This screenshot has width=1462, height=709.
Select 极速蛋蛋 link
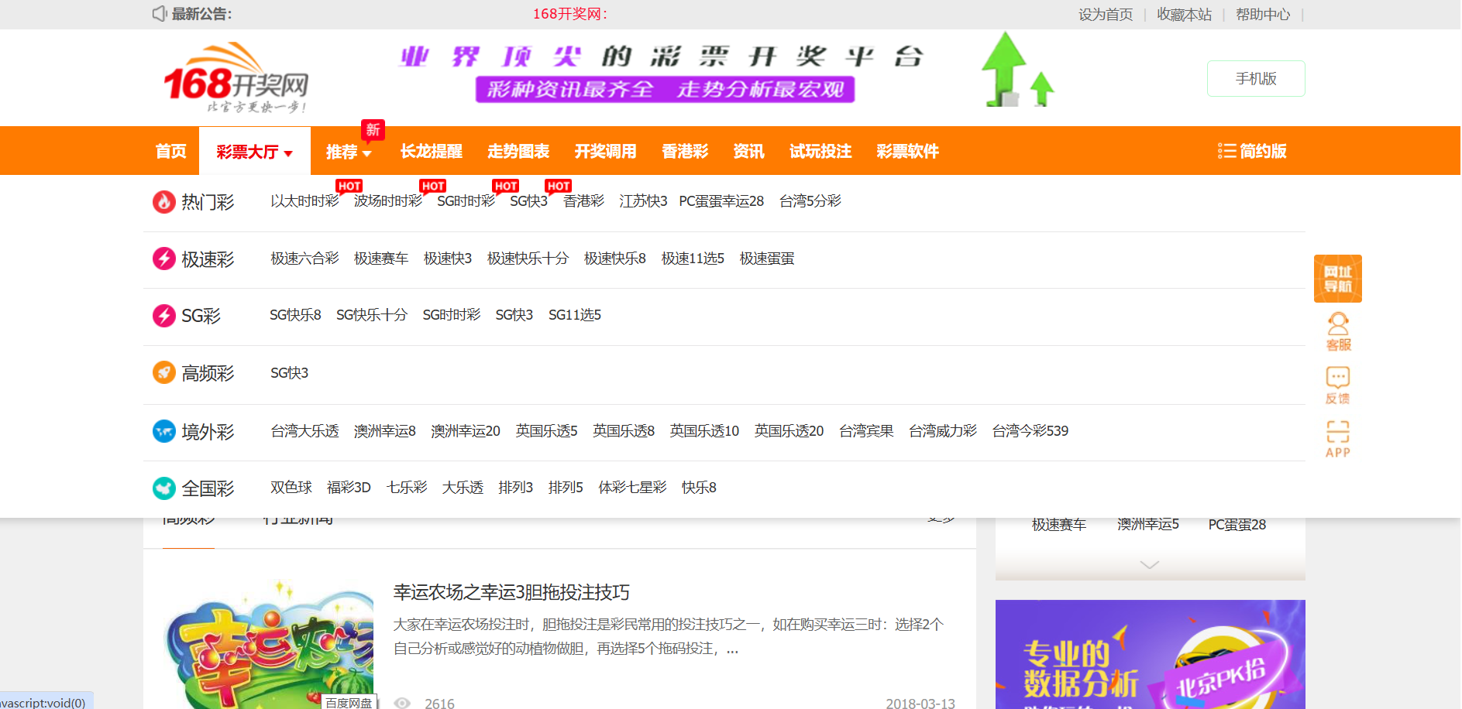(767, 259)
